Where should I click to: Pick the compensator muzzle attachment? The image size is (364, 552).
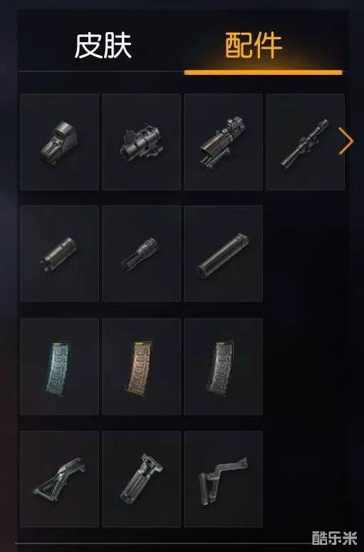(x=59, y=253)
